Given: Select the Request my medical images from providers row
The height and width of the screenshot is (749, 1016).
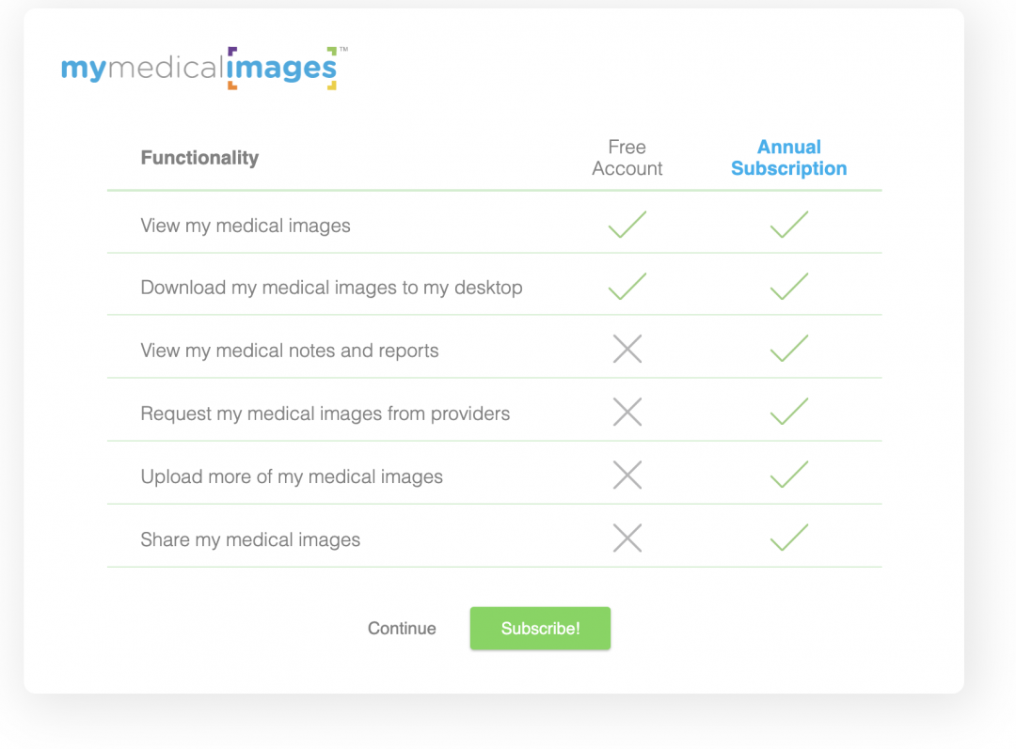Looking at the screenshot, I should pos(325,413).
